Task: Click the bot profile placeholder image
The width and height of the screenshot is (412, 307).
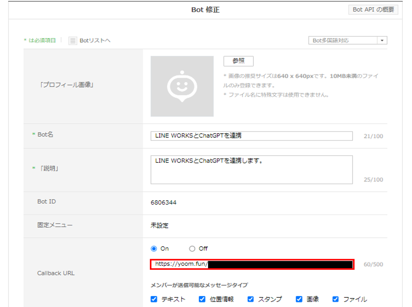Action: 182,86
